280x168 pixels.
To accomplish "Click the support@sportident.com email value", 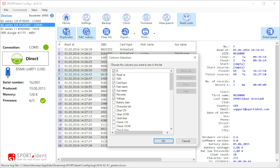I will point(251,109).
